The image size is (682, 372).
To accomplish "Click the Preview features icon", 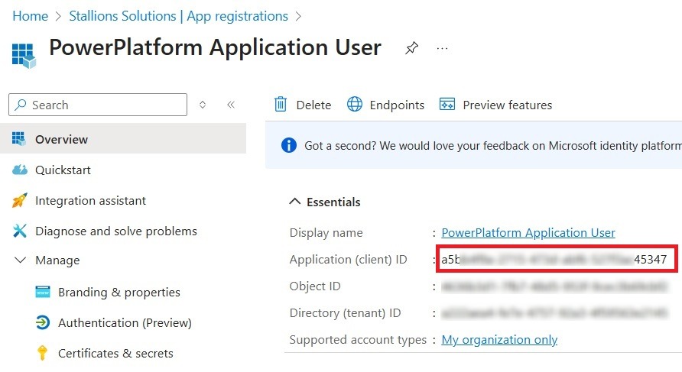I will tap(447, 105).
